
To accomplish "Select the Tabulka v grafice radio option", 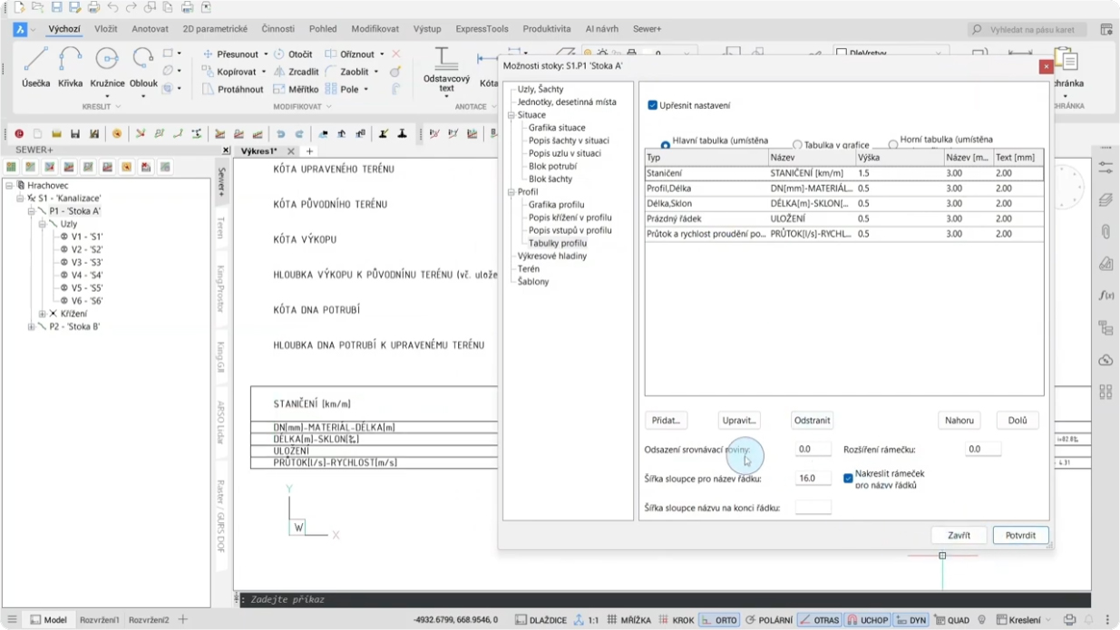I will [797, 145].
